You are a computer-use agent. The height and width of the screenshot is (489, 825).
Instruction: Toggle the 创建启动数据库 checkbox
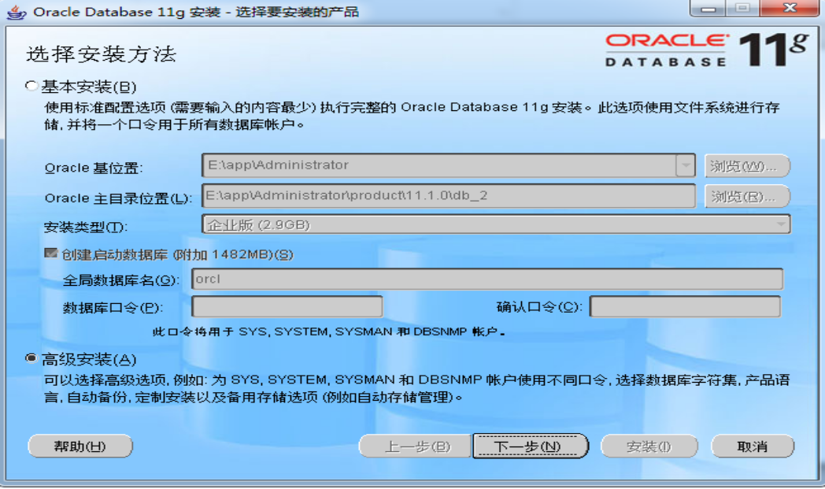pos(51,254)
